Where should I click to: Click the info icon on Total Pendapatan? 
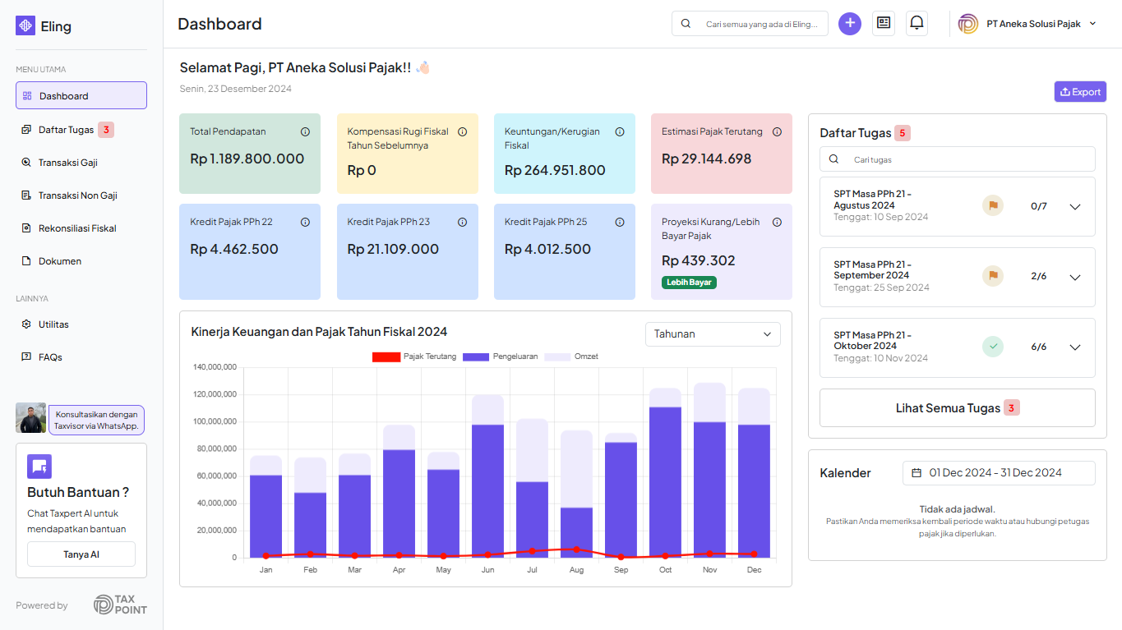(x=305, y=131)
